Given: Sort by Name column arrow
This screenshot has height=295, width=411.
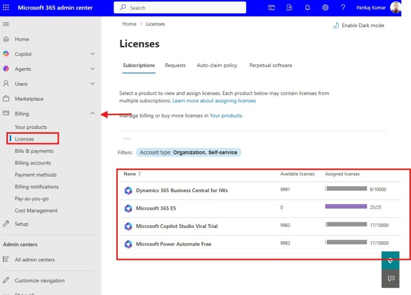Looking at the screenshot, I should click(x=140, y=174).
